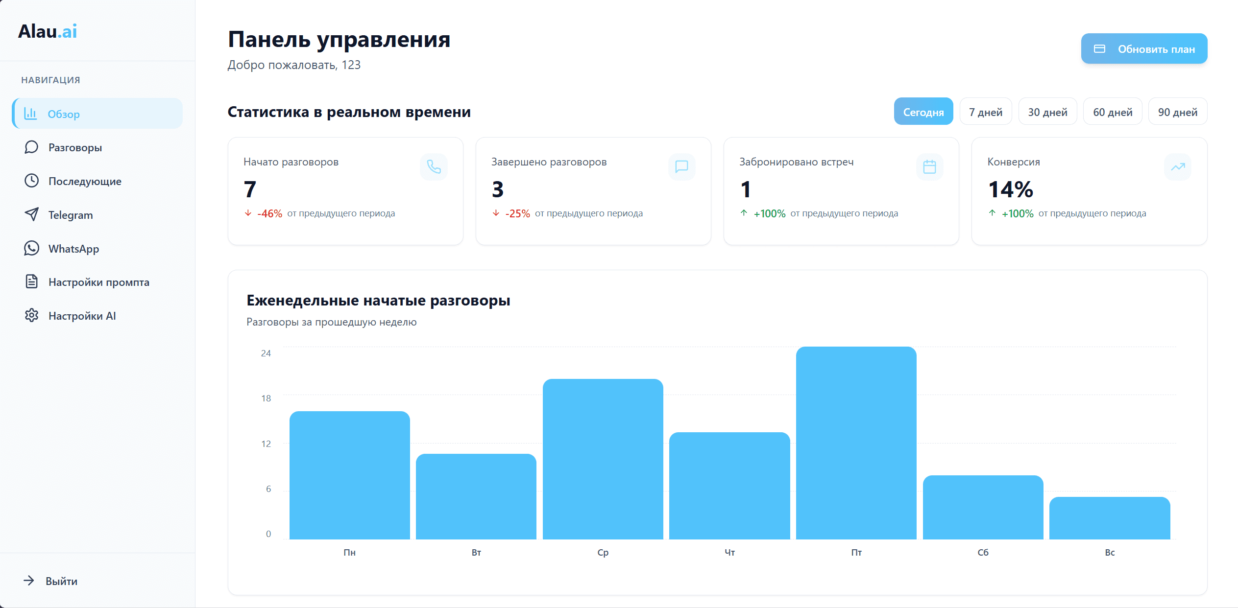
Task: Select the 30 дней period filter
Action: click(1048, 111)
